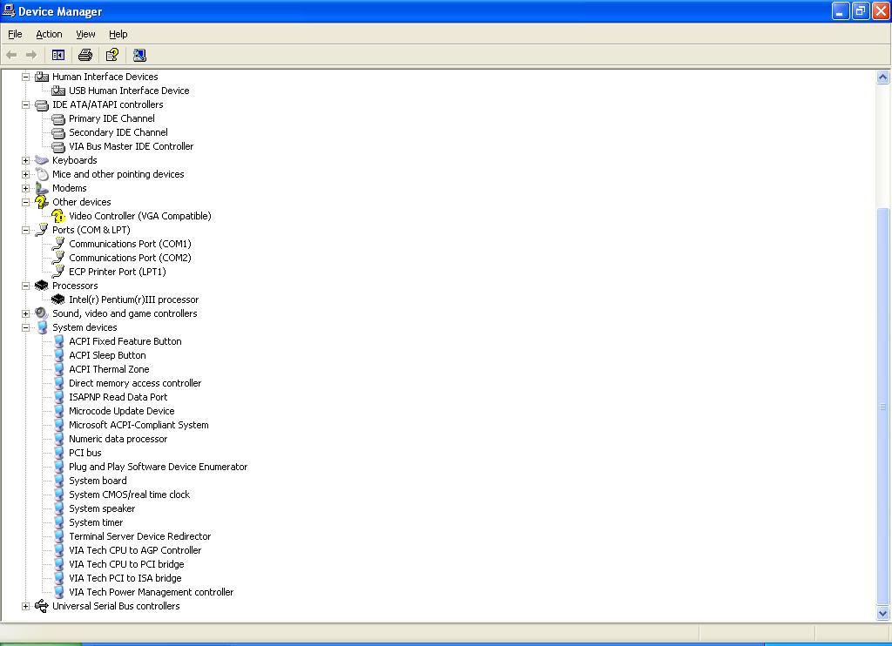Viewport: 892px width, 646px height.
Task: Click the Mice and other pointing devices icon
Action: pos(42,174)
